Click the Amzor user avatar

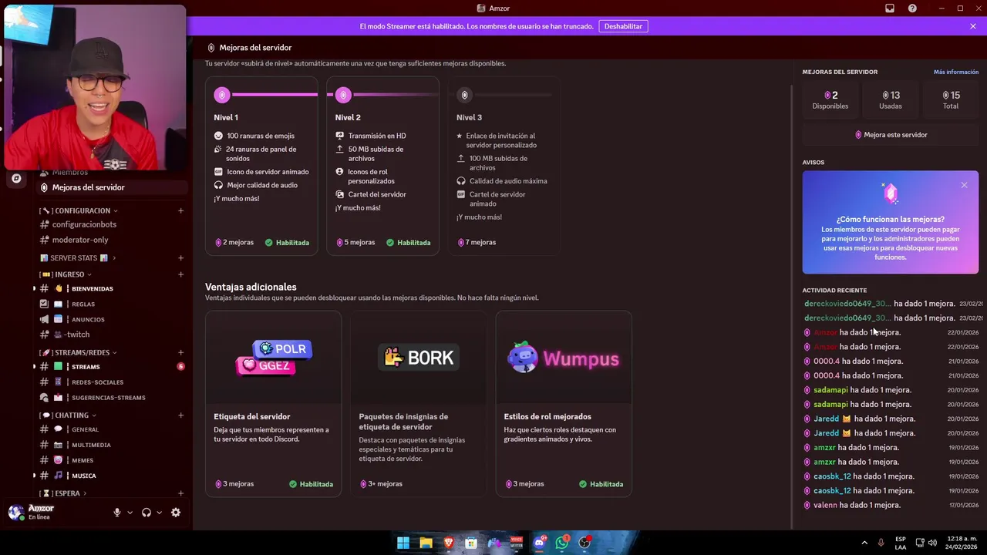click(16, 513)
